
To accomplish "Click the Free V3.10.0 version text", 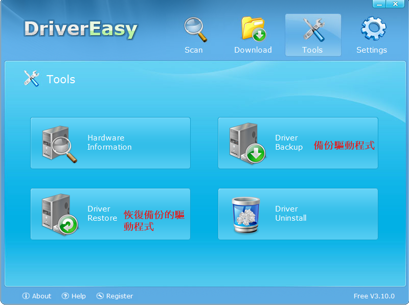I will click(374, 296).
